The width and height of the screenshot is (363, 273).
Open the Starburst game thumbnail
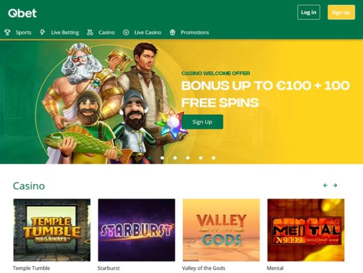pos(137,230)
